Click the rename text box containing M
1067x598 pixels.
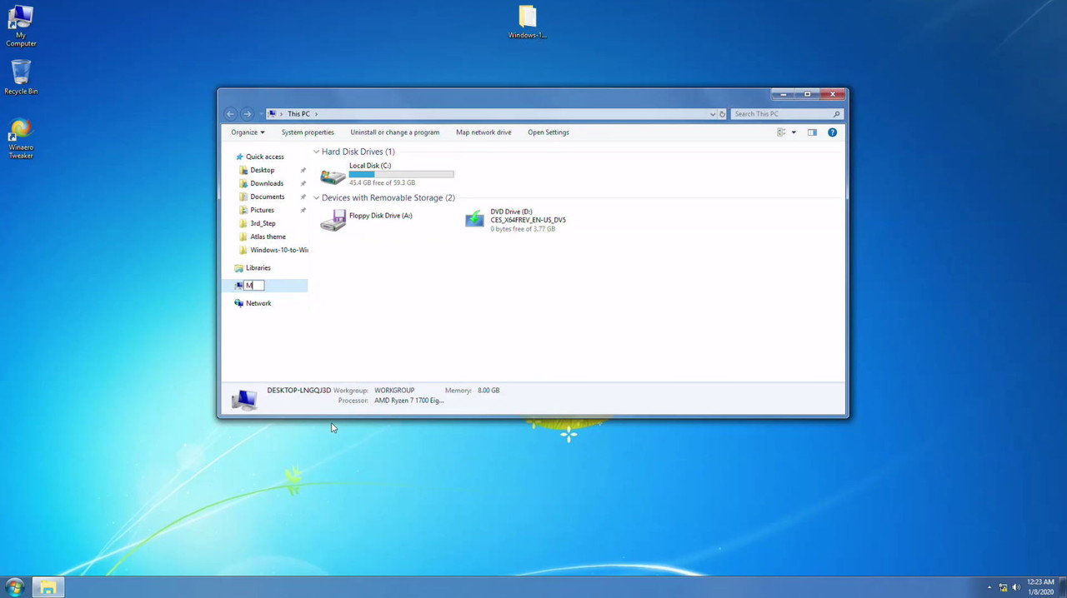254,286
